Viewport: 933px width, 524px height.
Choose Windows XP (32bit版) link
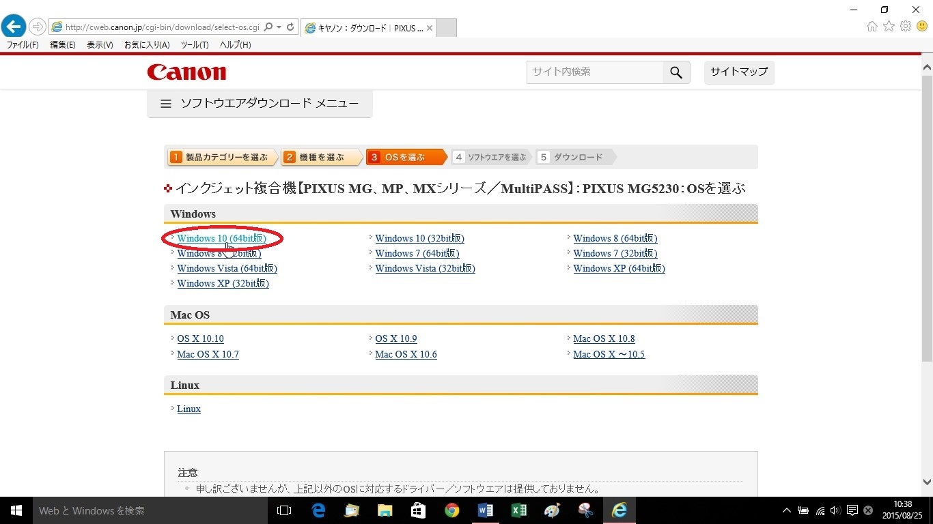223,283
